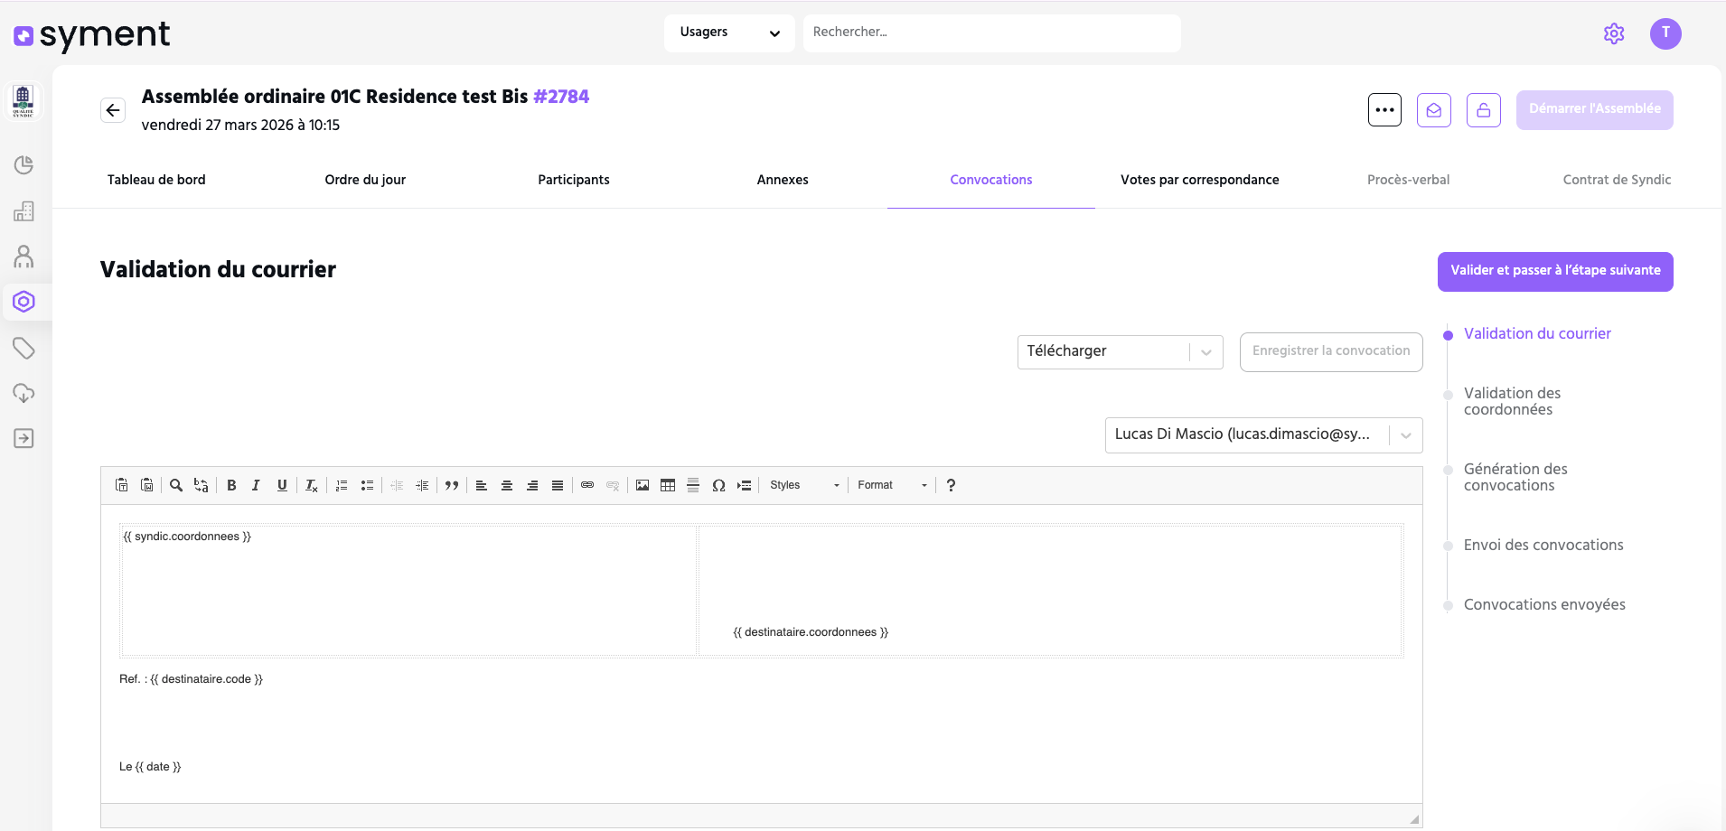Insert an image via toolbar
This screenshot has height=831, width=1726.
(643, 485)
